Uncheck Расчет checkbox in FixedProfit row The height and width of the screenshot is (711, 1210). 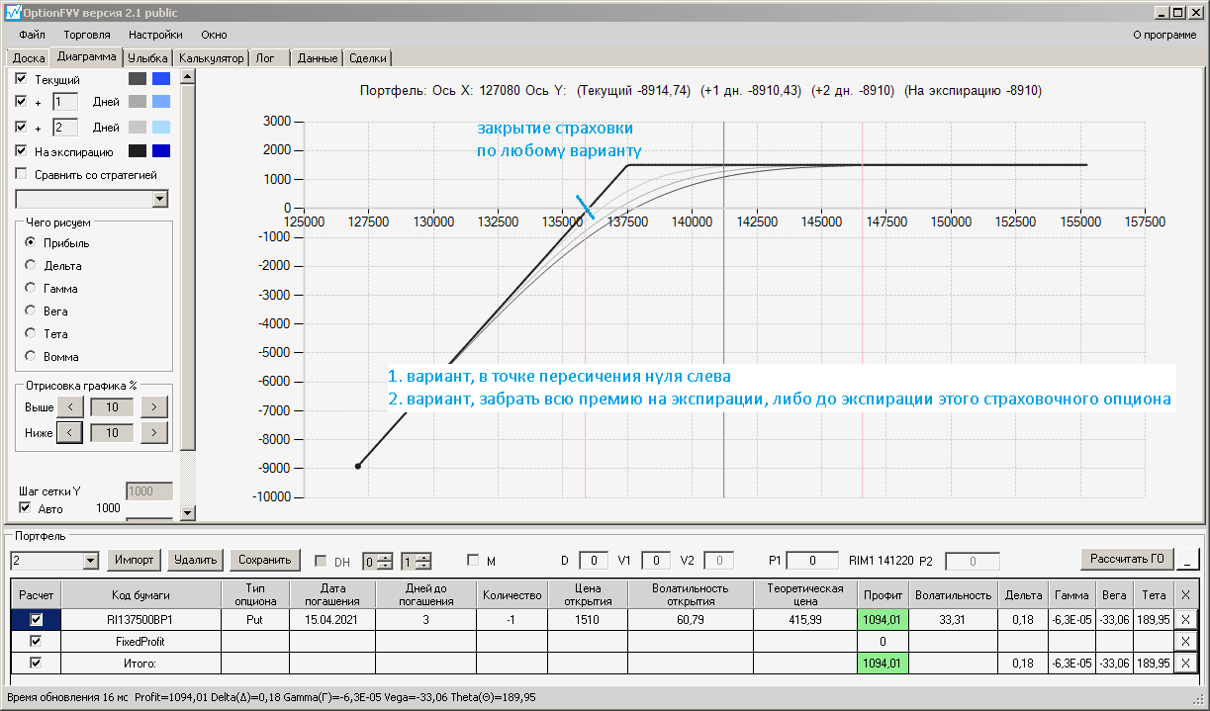[x=37, y=641]
